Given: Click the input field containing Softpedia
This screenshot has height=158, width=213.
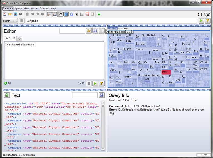Looking at the screenshot, I should point(111,21).
